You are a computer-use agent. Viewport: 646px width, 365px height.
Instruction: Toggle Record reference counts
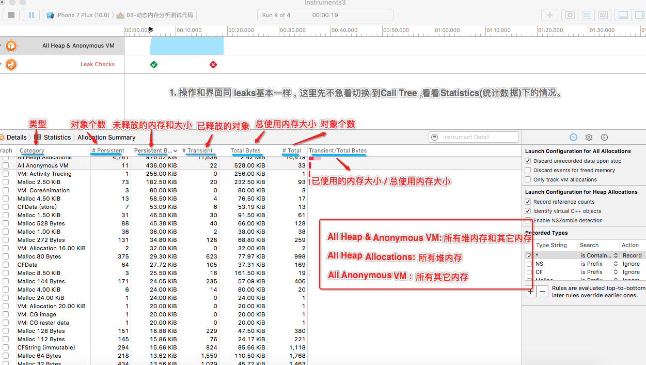pos(528,202)
